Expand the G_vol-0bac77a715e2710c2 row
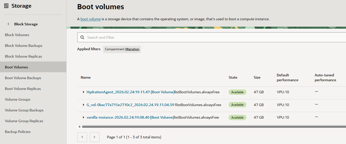Viewport: 346px width, 144px height. tap(83, 105)
